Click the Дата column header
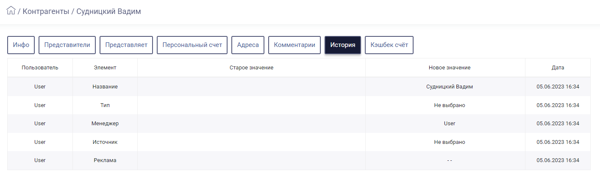This screenshot has height=179, width=600. coord(558,68)
